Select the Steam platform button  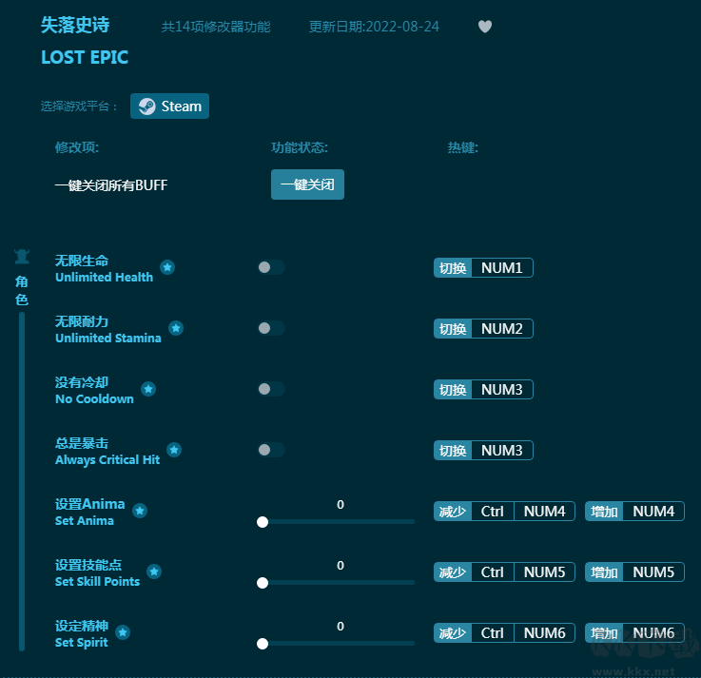tap(170, 107)
